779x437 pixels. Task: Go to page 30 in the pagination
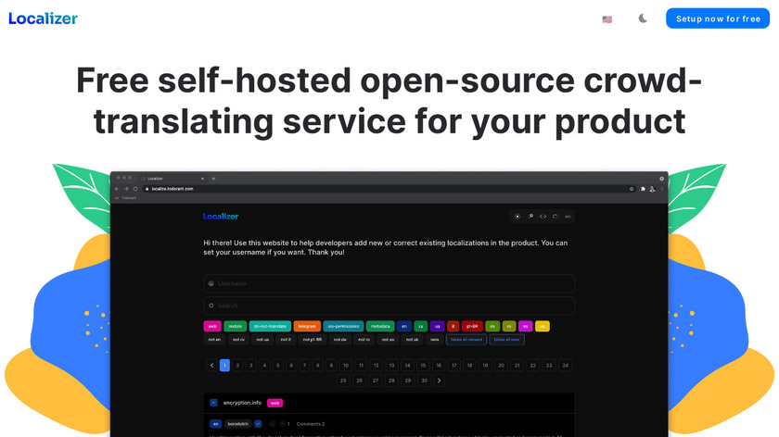(x=424, y=381)
